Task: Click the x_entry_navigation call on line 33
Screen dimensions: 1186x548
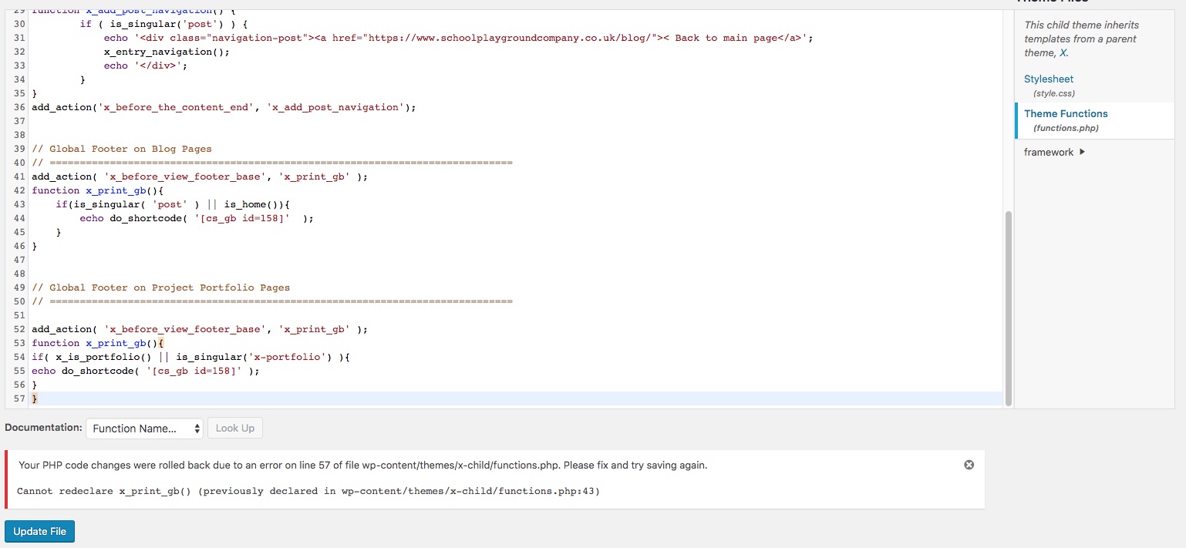Action: point(167,52)
